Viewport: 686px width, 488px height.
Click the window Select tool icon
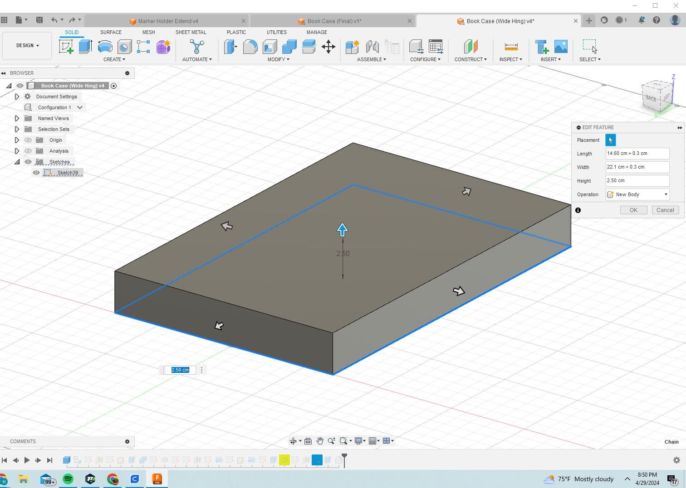590,47
